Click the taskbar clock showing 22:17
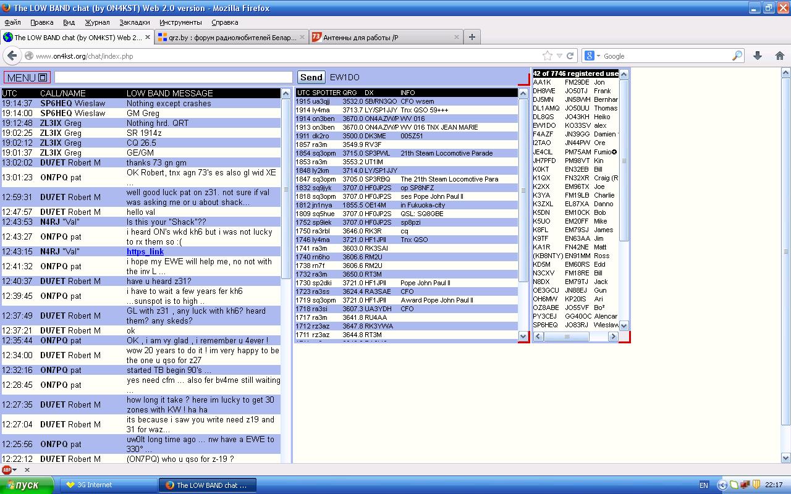Screen dimensions: 791x494 pyautogui.click(x=774, y=485)
